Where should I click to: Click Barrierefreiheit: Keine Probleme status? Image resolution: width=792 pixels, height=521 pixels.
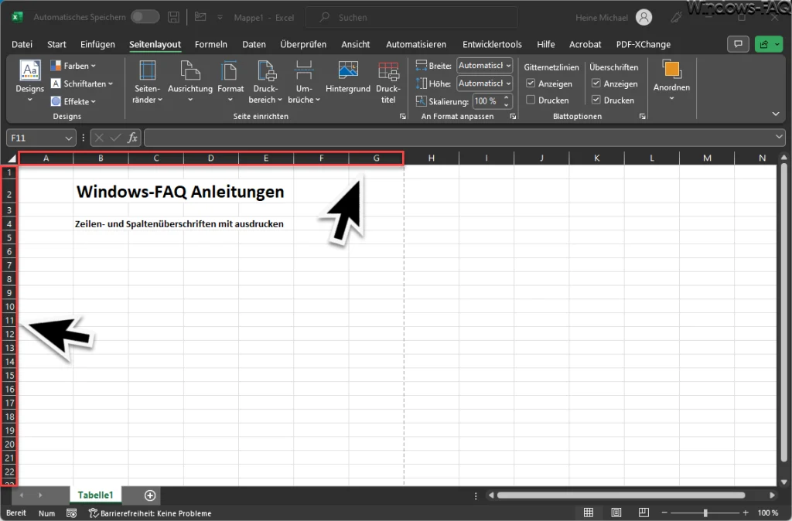tap(151, 513)
